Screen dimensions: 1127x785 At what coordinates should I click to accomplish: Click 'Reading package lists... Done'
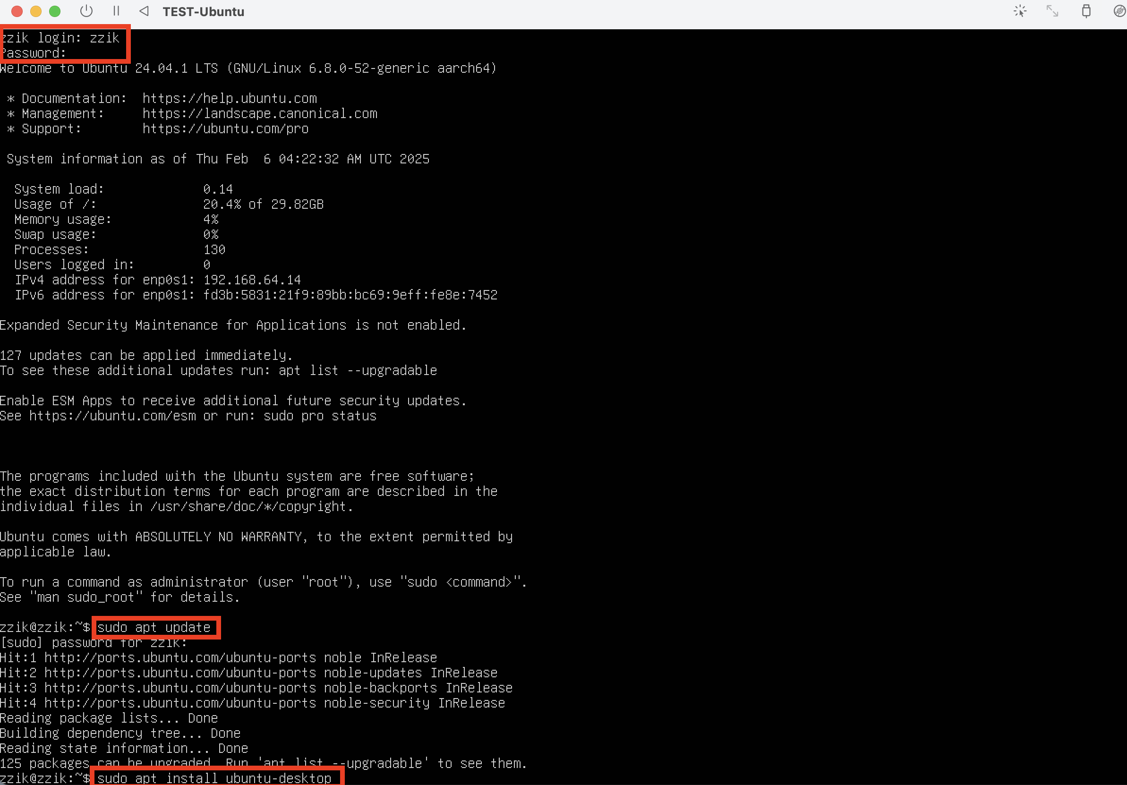click(109, 718)
